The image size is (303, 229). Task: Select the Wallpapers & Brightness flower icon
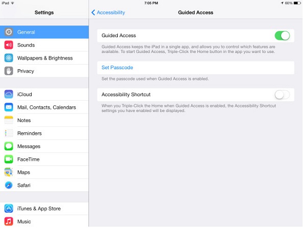(9, 58)
